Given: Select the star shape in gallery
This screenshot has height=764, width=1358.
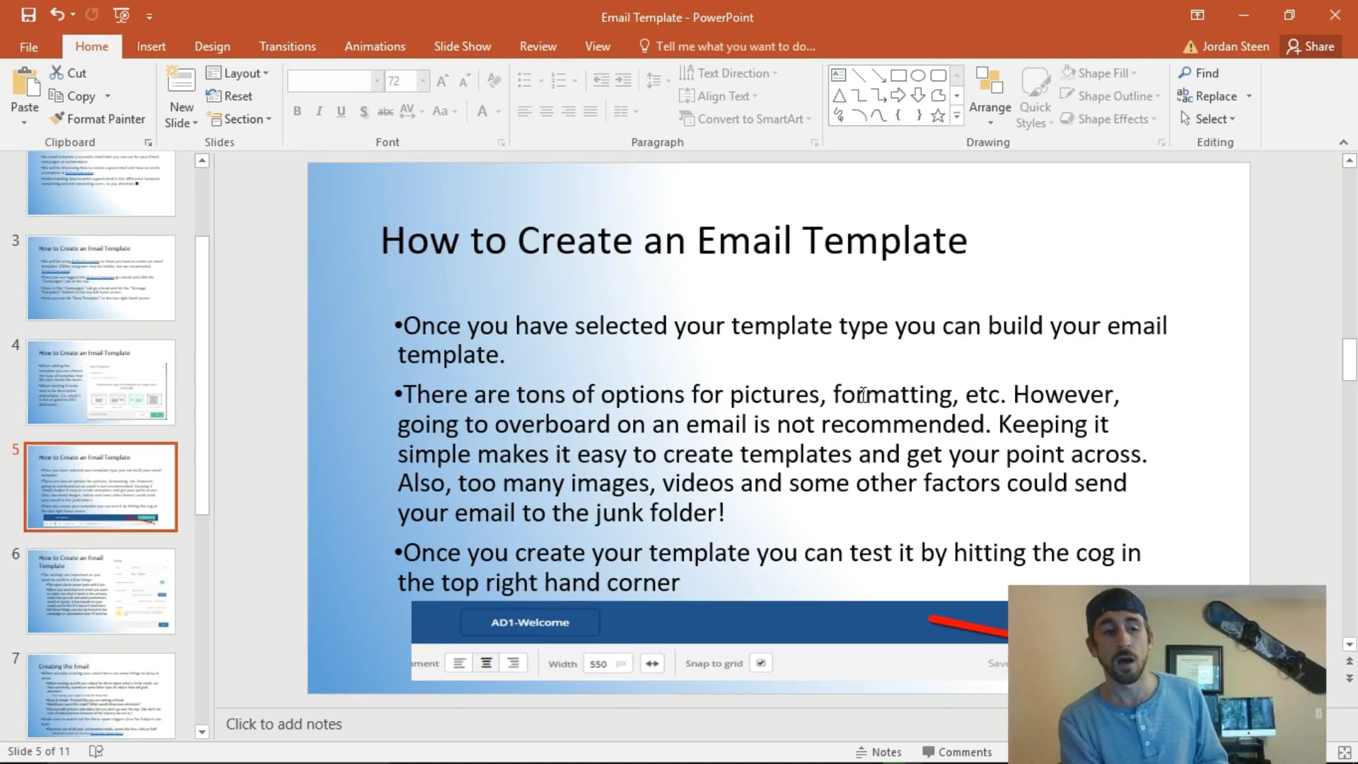Looking at the screenshot, I should (938, 115).
